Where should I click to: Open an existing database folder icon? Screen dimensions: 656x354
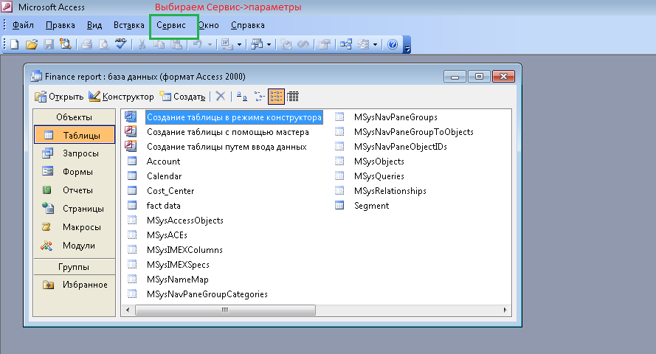[x=32, y=44]
